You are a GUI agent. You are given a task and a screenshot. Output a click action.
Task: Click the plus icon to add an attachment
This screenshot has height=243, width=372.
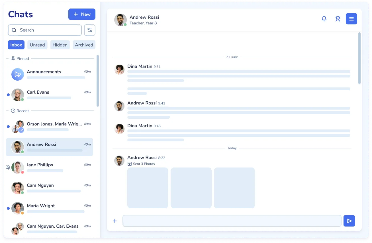pos(115,221)
